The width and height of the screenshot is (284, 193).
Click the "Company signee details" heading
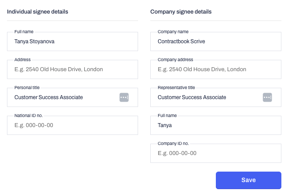pos(181,12)
